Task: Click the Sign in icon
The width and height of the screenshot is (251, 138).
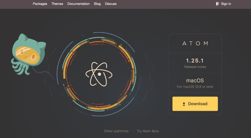Action: click(217, 4)
